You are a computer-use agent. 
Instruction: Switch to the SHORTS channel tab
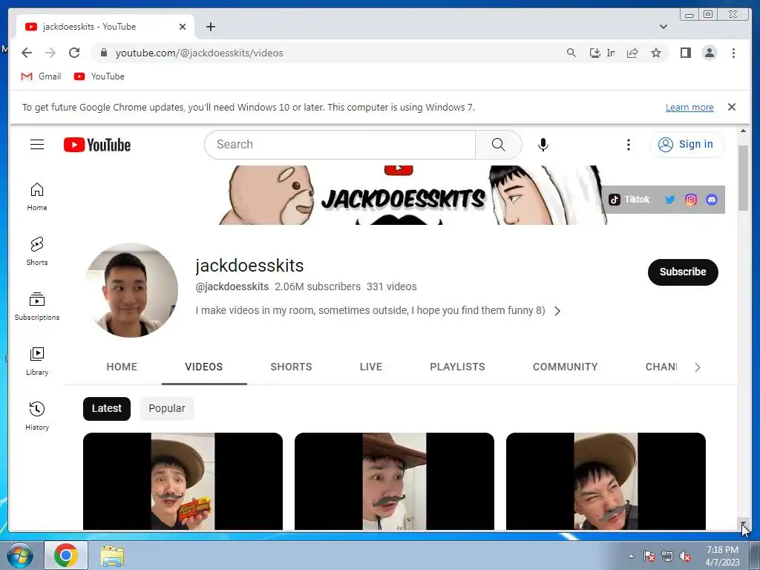(x=291, y=367)
